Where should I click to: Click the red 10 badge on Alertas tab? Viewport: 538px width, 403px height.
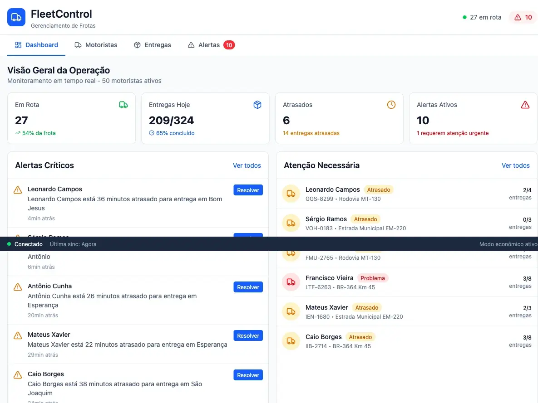pos(229,45)
